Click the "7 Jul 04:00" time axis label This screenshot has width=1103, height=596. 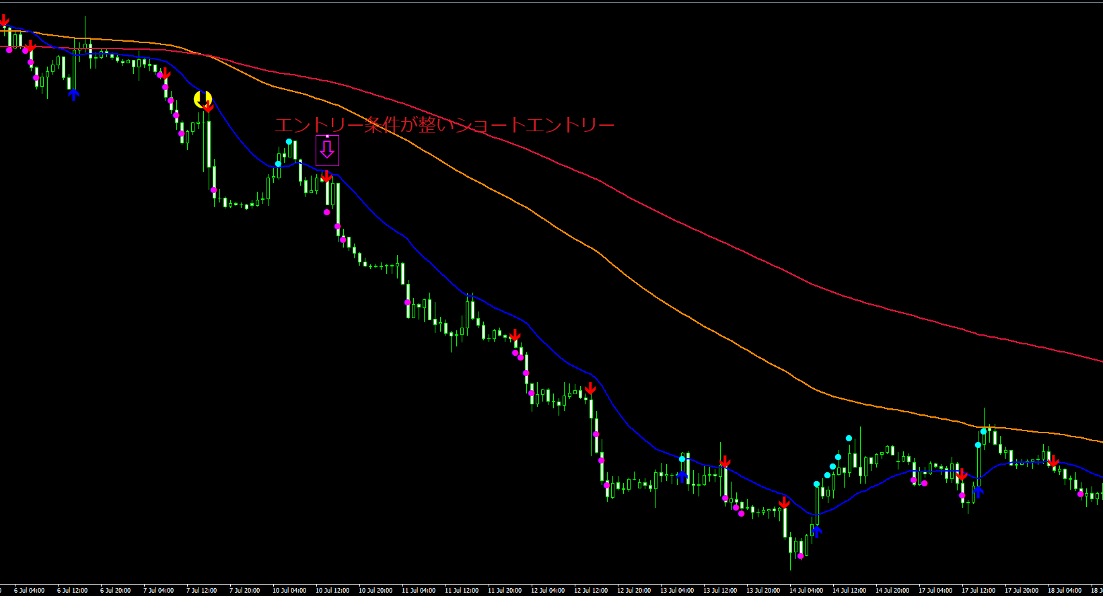(159, 591)
